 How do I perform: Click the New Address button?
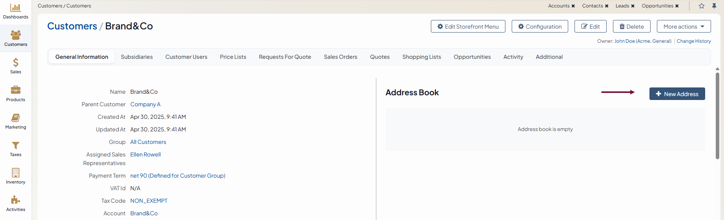coord(677,94)
